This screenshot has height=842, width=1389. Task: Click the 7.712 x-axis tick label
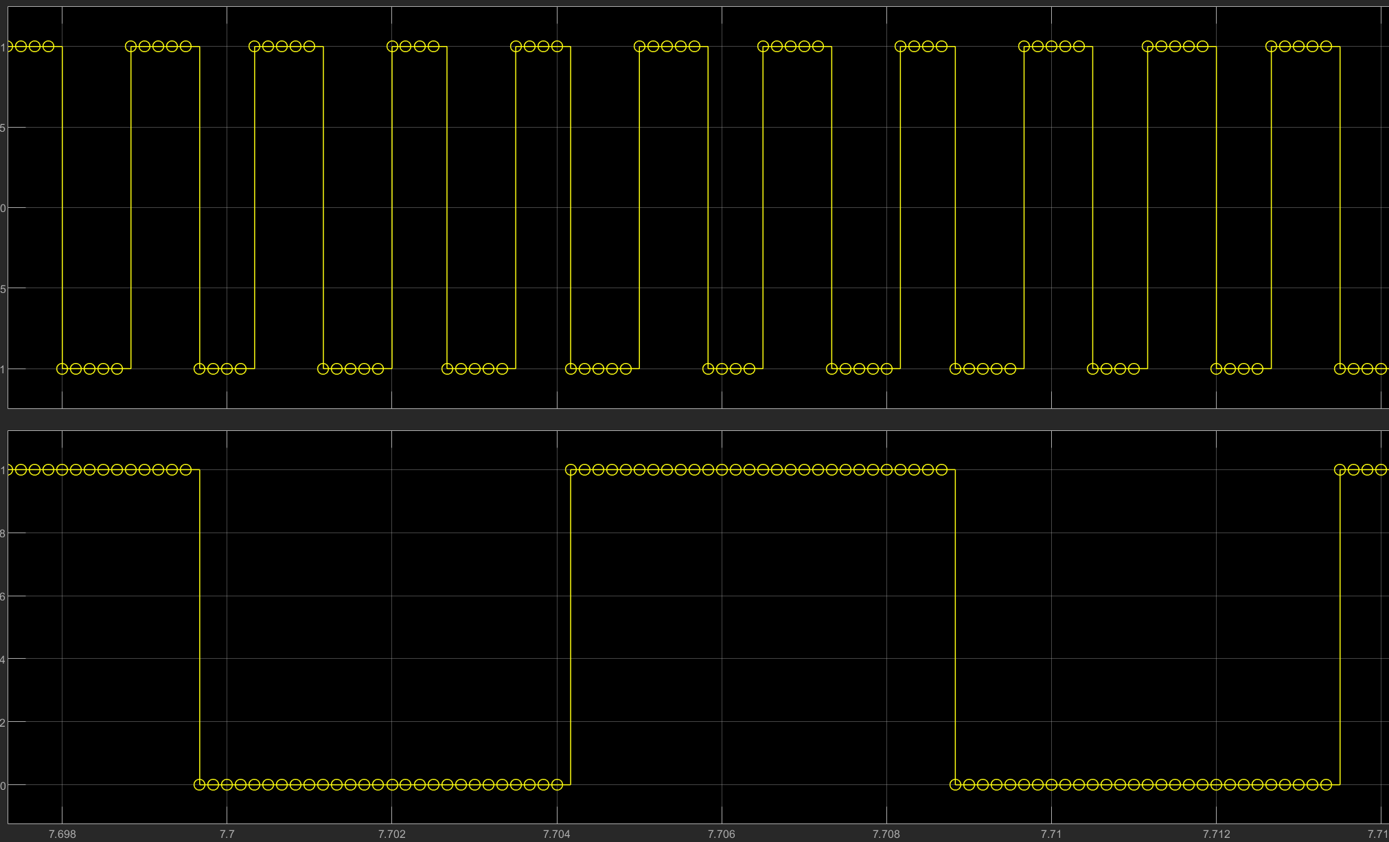pyautogui.click(x=1216, y=834)
